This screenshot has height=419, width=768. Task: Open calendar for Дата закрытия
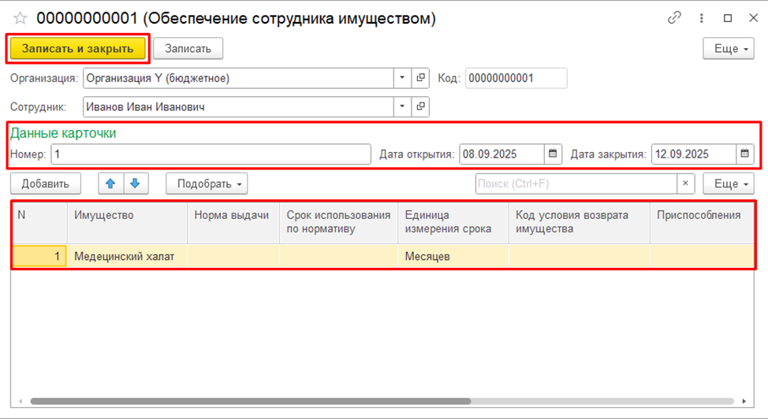[x=744, y=154]
